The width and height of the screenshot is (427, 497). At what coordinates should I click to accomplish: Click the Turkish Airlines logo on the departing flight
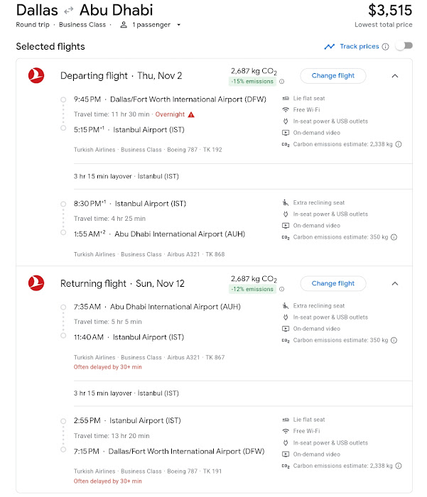(x=36, y=75)
